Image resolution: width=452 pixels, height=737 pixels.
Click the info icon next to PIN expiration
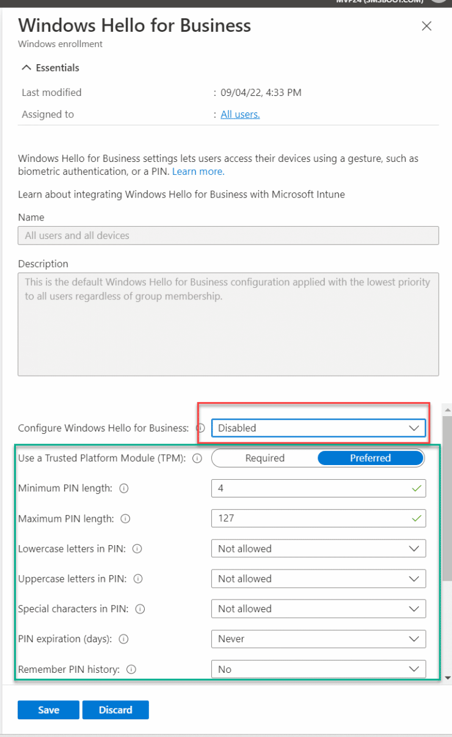tap(123, 639)
